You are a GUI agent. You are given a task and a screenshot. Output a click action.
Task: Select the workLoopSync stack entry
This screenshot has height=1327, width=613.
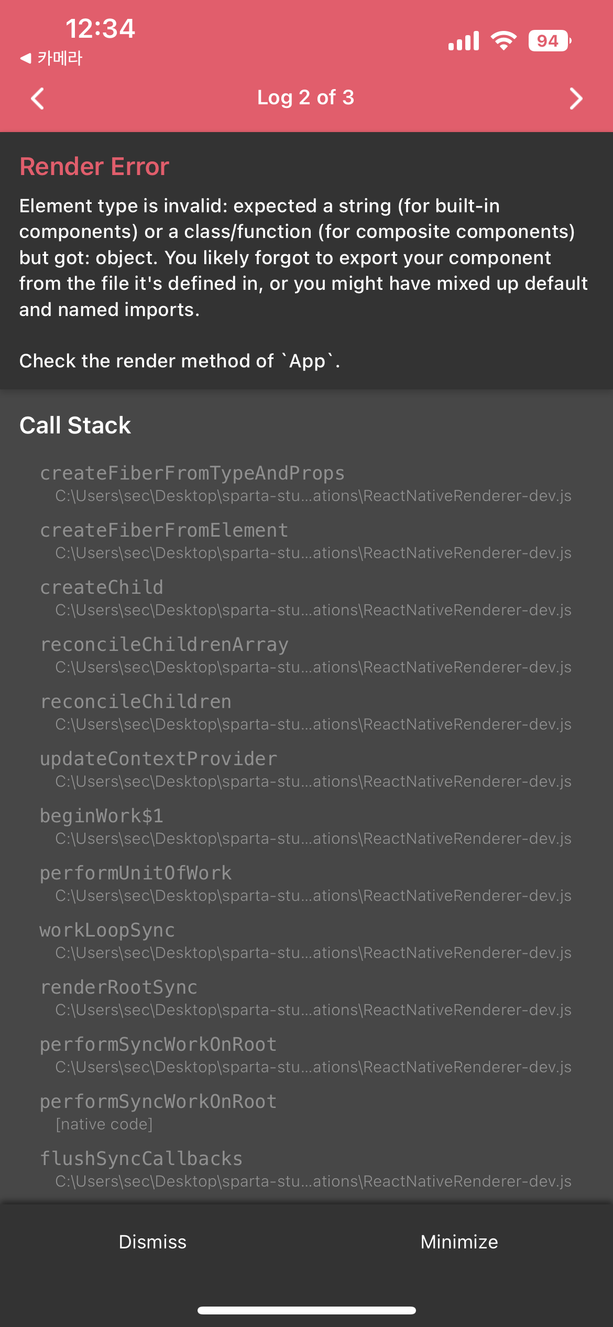pos(306,940)
